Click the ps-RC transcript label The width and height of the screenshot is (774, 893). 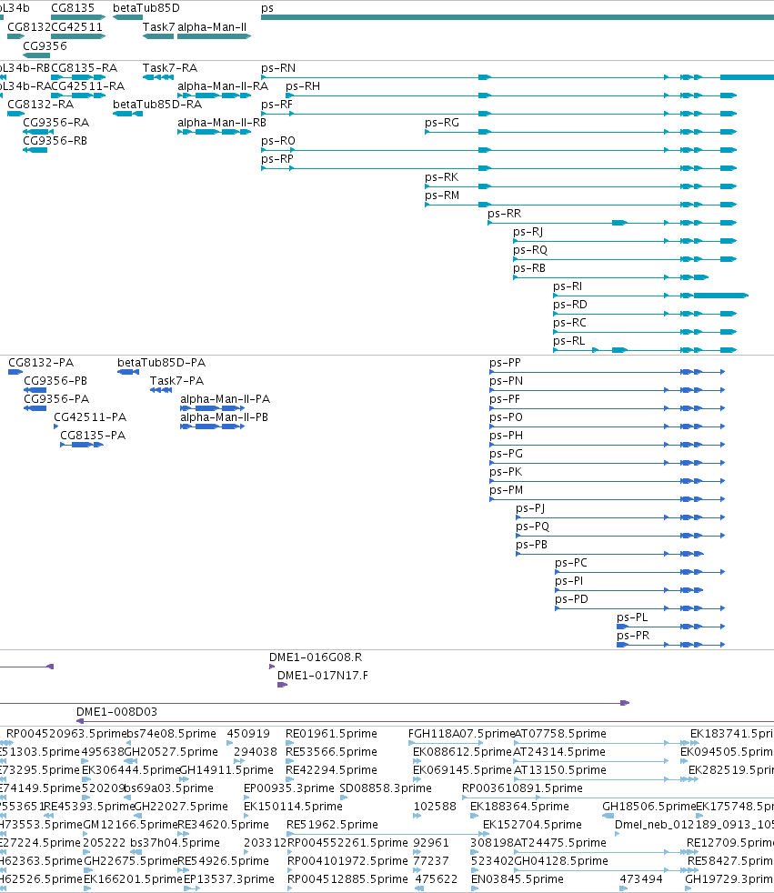click(569, 323)
